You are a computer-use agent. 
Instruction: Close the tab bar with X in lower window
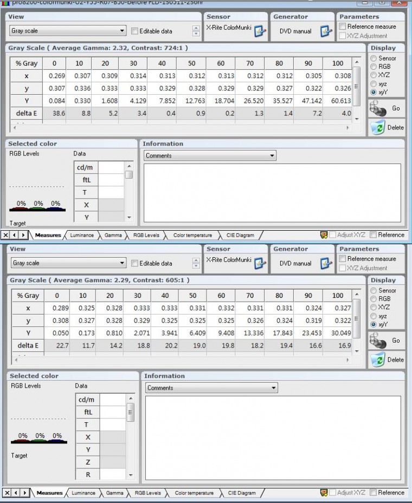click(x=7, y=493)
